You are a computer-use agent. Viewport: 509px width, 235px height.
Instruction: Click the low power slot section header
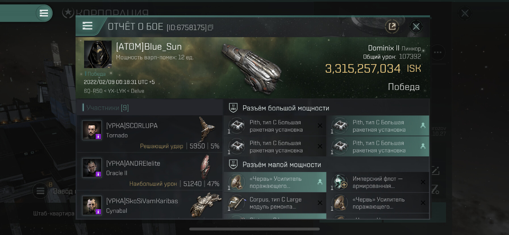click(281, 165)
